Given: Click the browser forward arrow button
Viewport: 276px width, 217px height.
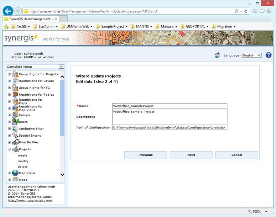Looking at the screenshot, I should coord(18,11).
